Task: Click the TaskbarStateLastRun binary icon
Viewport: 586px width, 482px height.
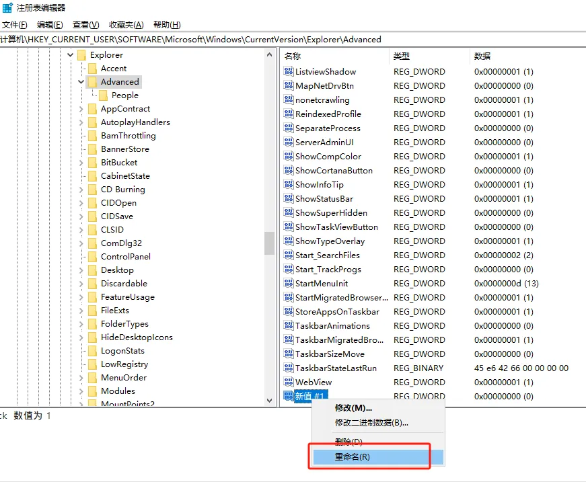Action: point(289,368)
